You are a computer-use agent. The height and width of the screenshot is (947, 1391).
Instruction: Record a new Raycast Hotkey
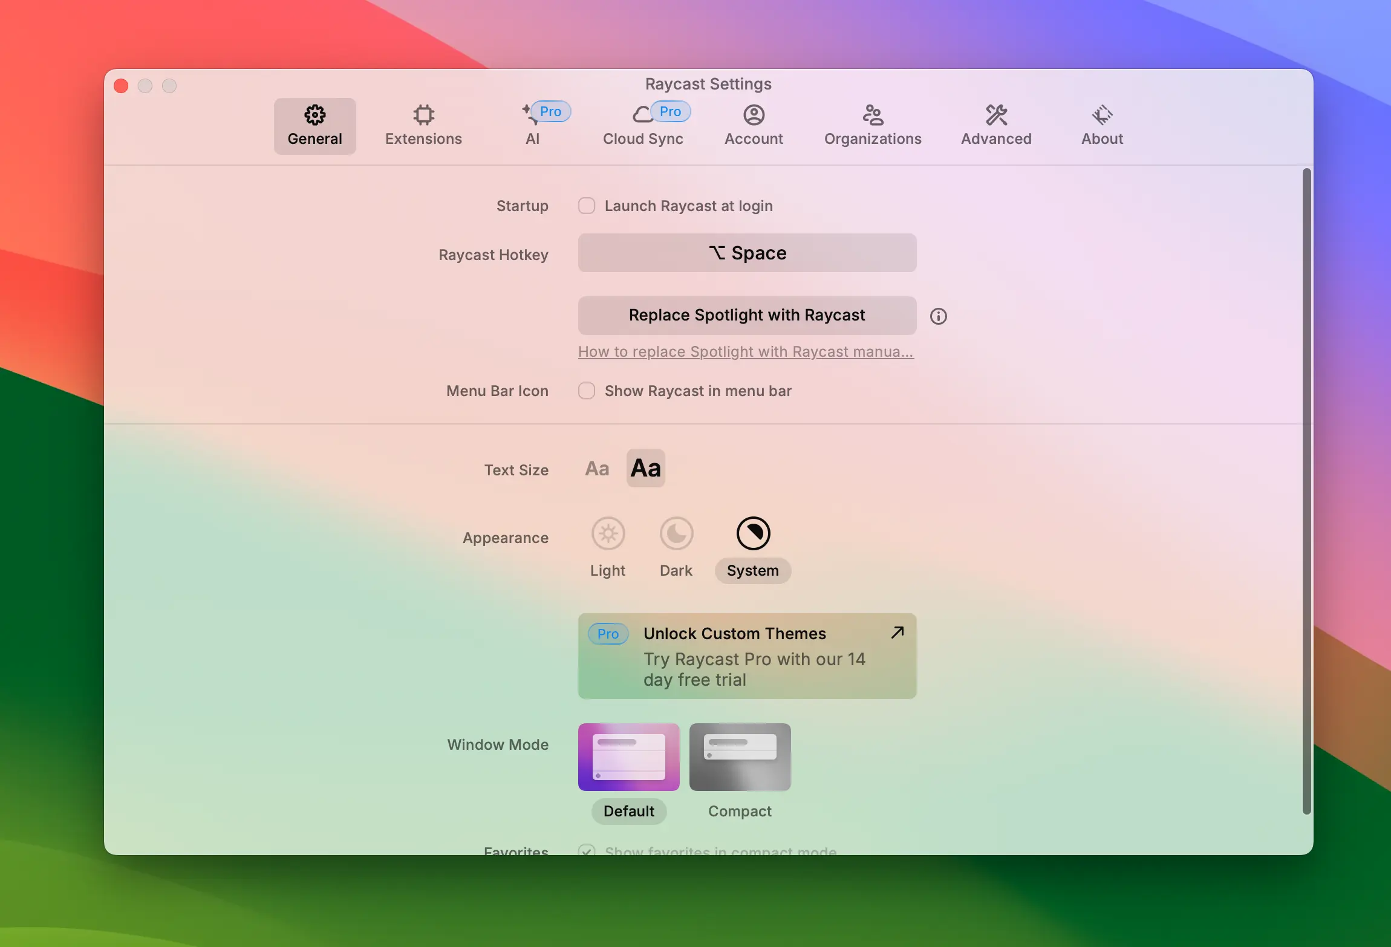click(747, 253)
